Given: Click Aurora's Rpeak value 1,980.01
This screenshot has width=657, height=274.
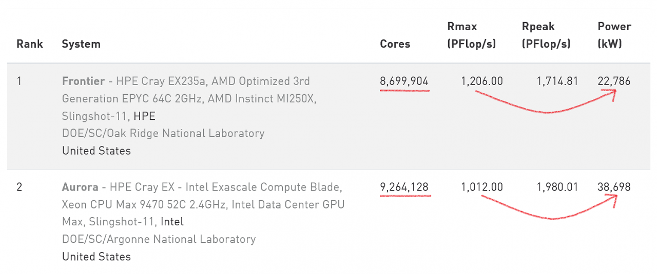Looking at the screenshot, I should tap(557, 187).
